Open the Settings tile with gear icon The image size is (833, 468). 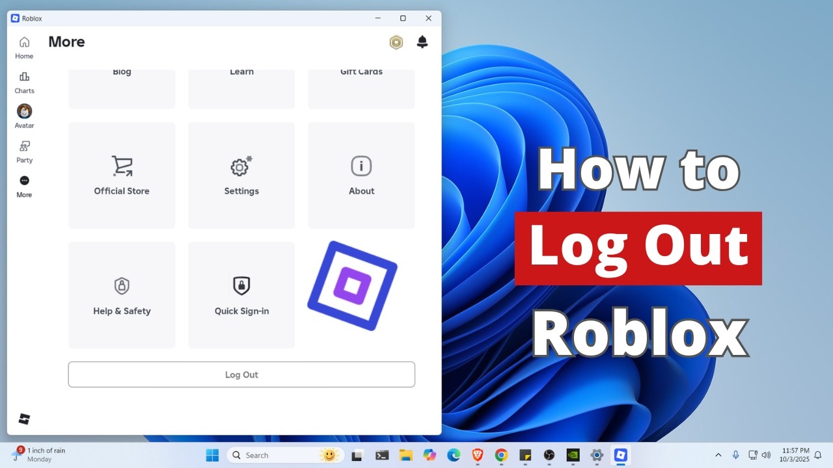point(241,175)
